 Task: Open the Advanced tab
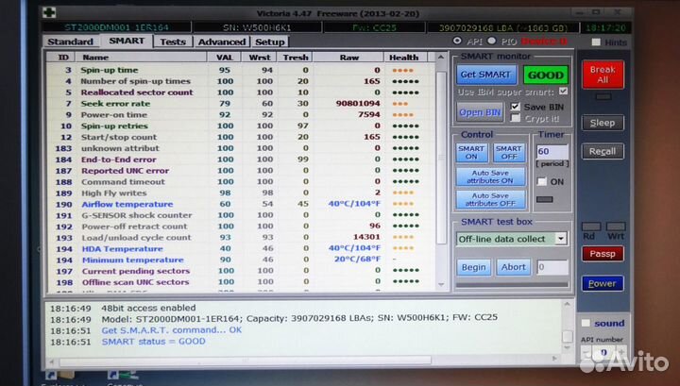point(222,42)
